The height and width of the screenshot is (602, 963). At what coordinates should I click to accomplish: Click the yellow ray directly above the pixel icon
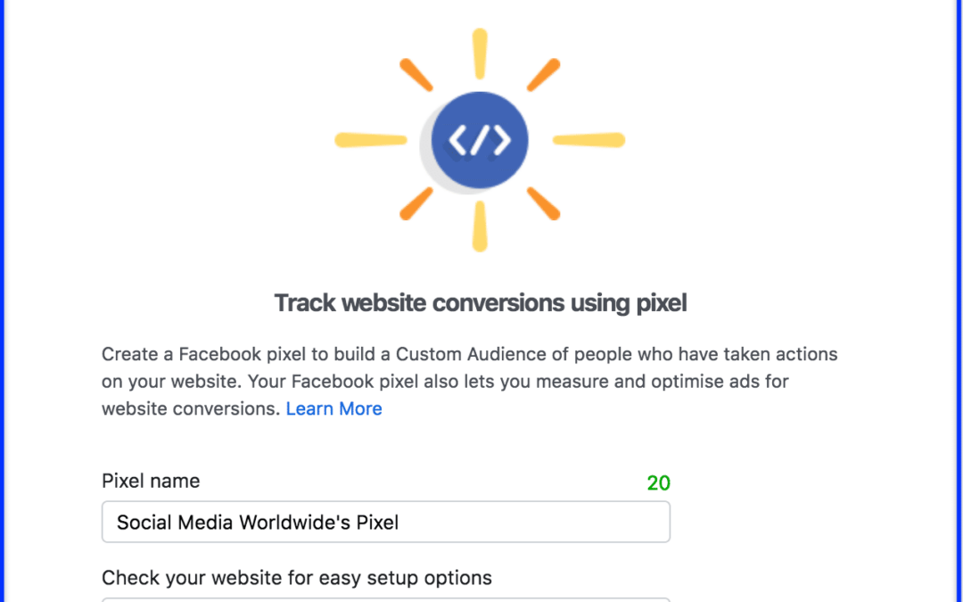pyautogui.click(x=480, y=54)
